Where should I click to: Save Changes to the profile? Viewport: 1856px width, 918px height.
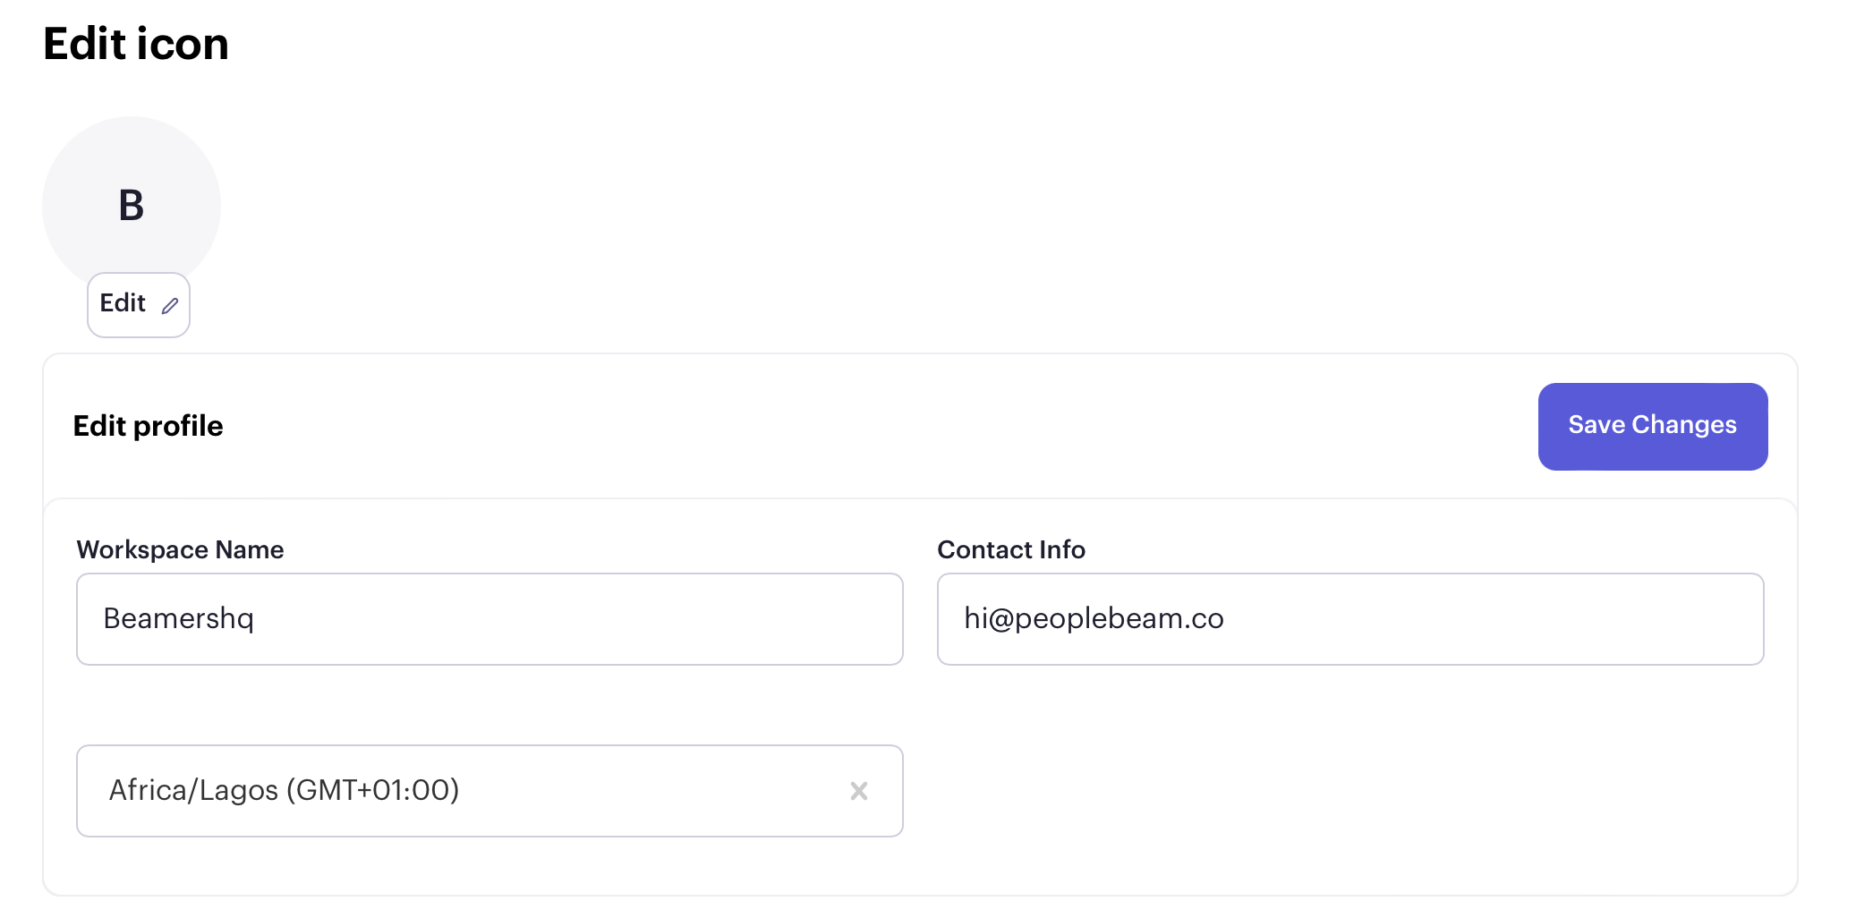coord(1653,427)
